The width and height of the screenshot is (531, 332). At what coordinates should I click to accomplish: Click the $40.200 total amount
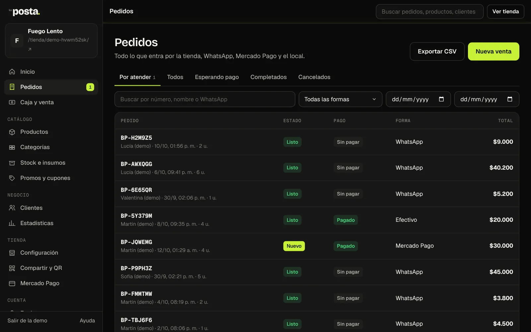tap(501, 168)
